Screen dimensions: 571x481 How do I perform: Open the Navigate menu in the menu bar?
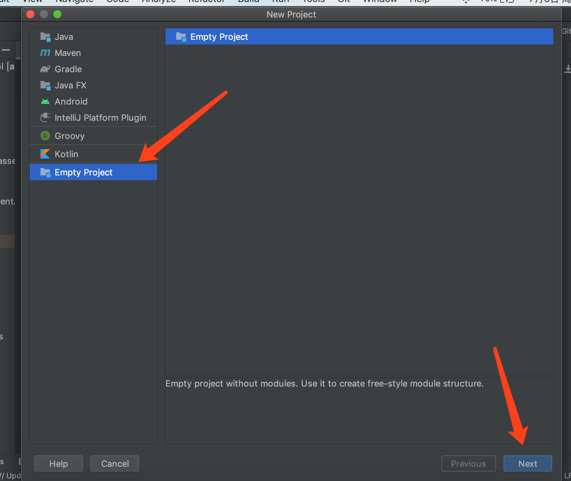(74, 2)
